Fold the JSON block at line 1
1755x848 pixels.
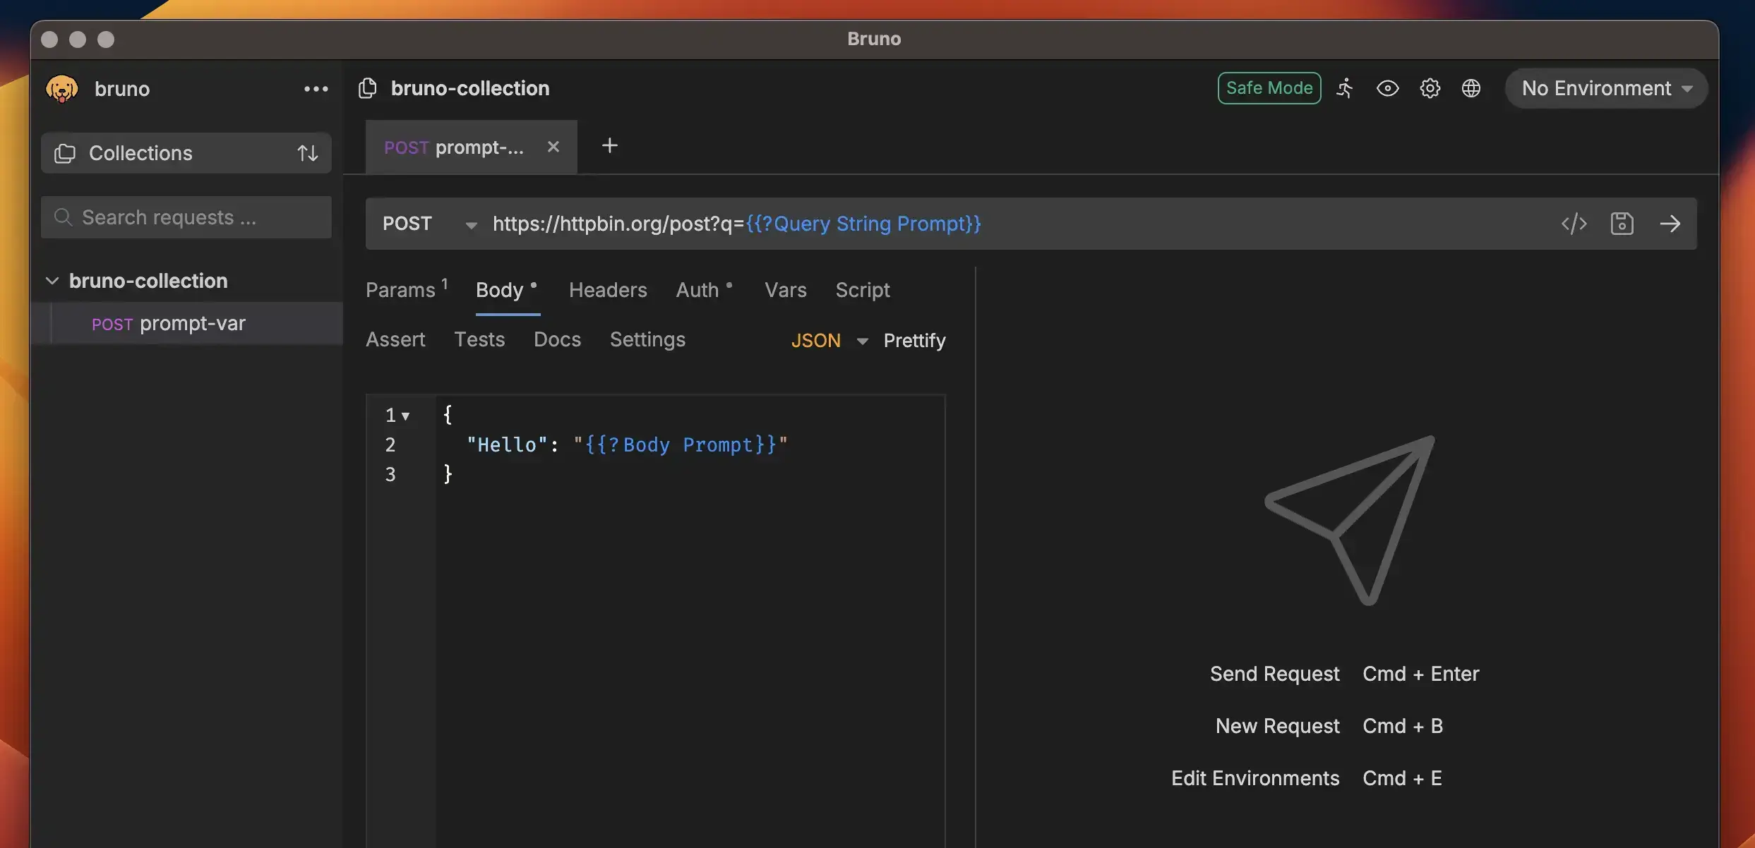tap(405, 416)
